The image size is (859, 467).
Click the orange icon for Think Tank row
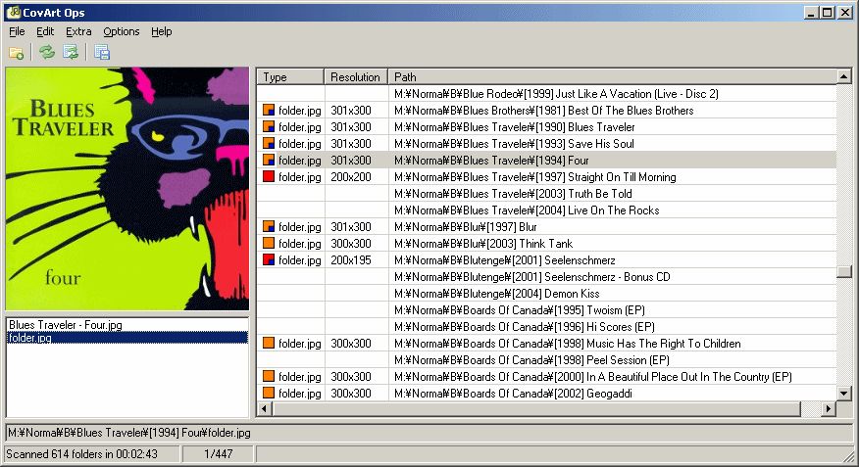pos(269,244)
